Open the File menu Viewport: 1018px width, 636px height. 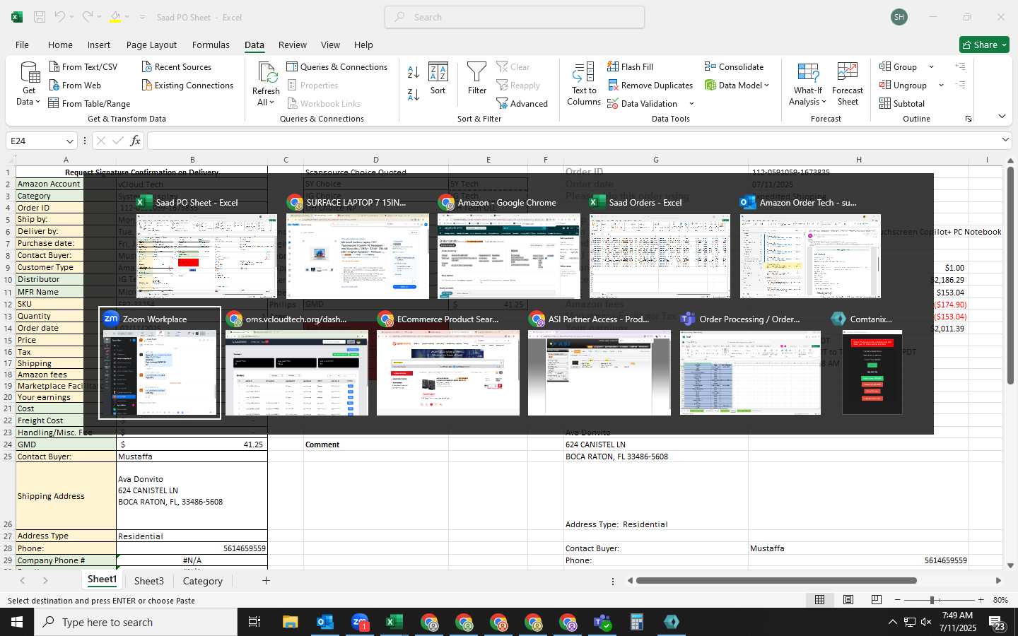[x=22, y=45]
